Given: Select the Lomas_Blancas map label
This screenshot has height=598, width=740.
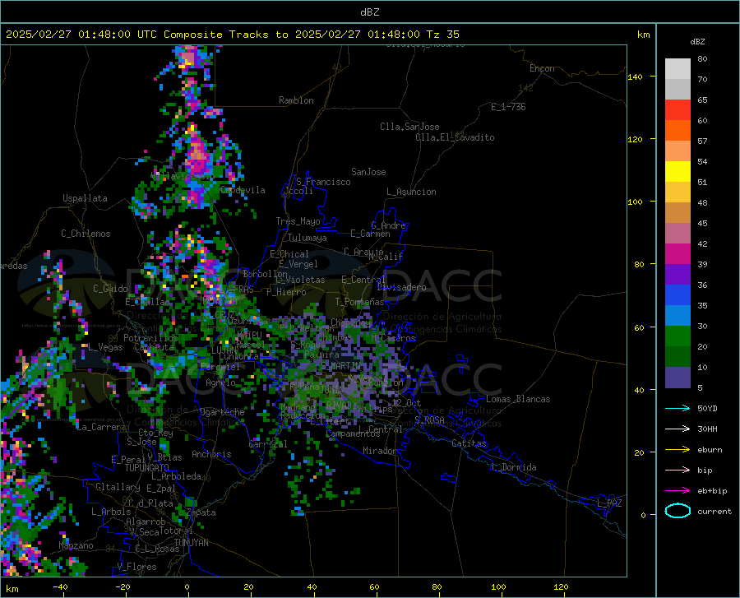Looking at the screenshot, I should point(518,399).
